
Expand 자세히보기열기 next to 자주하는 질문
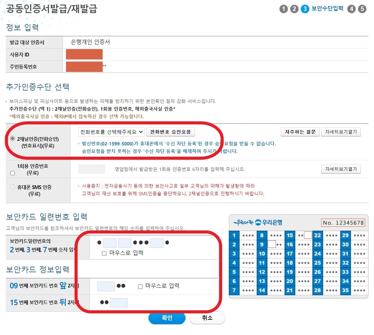coord(341,132)
